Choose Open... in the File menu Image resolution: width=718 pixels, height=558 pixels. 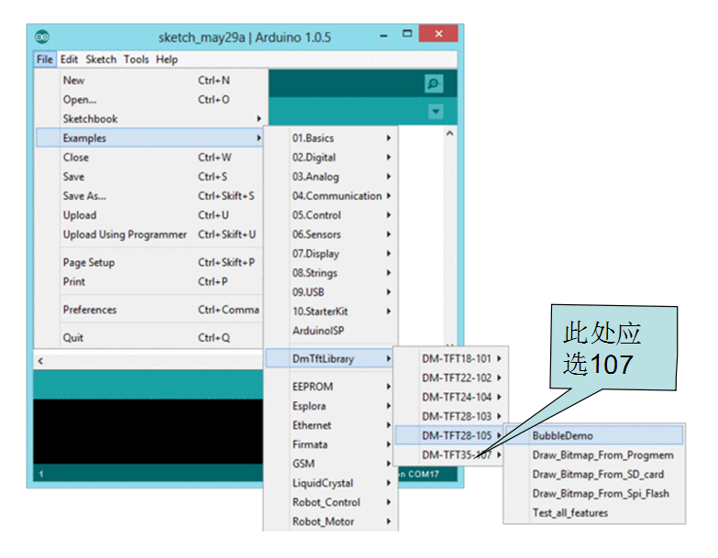click(149, 100)
